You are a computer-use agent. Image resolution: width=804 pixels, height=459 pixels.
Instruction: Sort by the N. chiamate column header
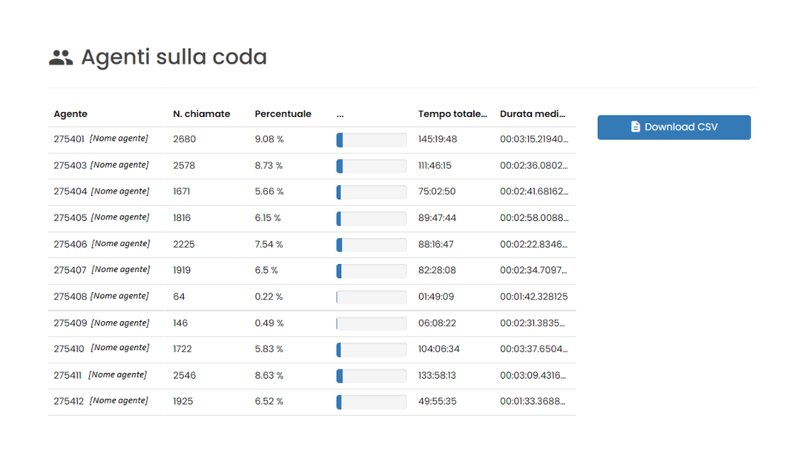(201, 113)
